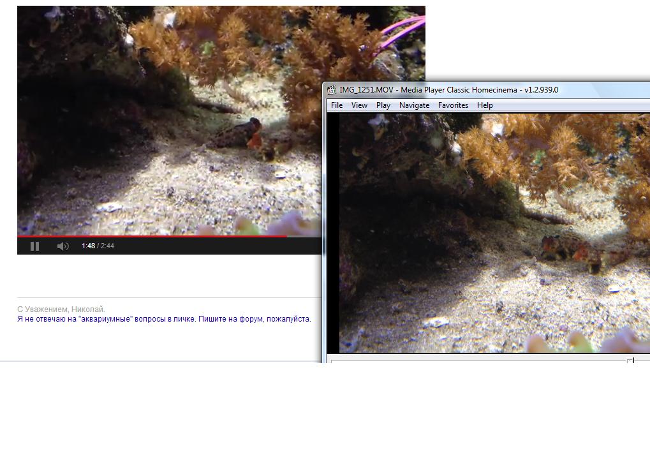Click the 1:48 / 2:44 time display

(98, 246)
